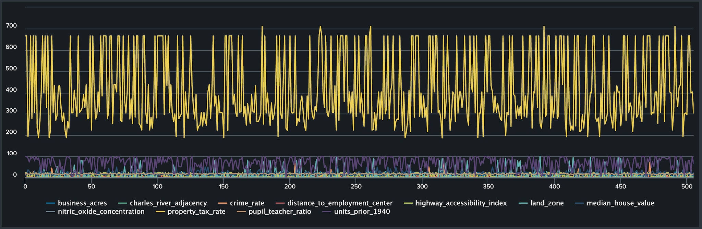Click the teal land_zone legend color marker
The height and width of the screenshot is (229, 702).
pyautogui.click(x=523, y=203)
